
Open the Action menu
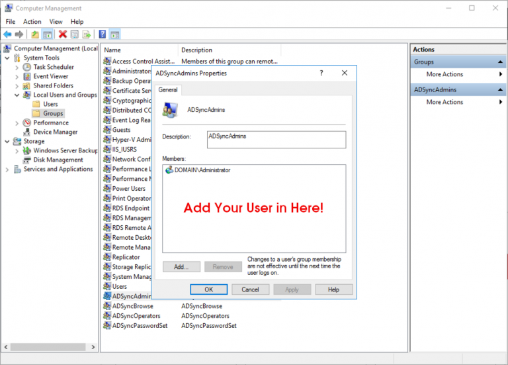tap(32, 22)
